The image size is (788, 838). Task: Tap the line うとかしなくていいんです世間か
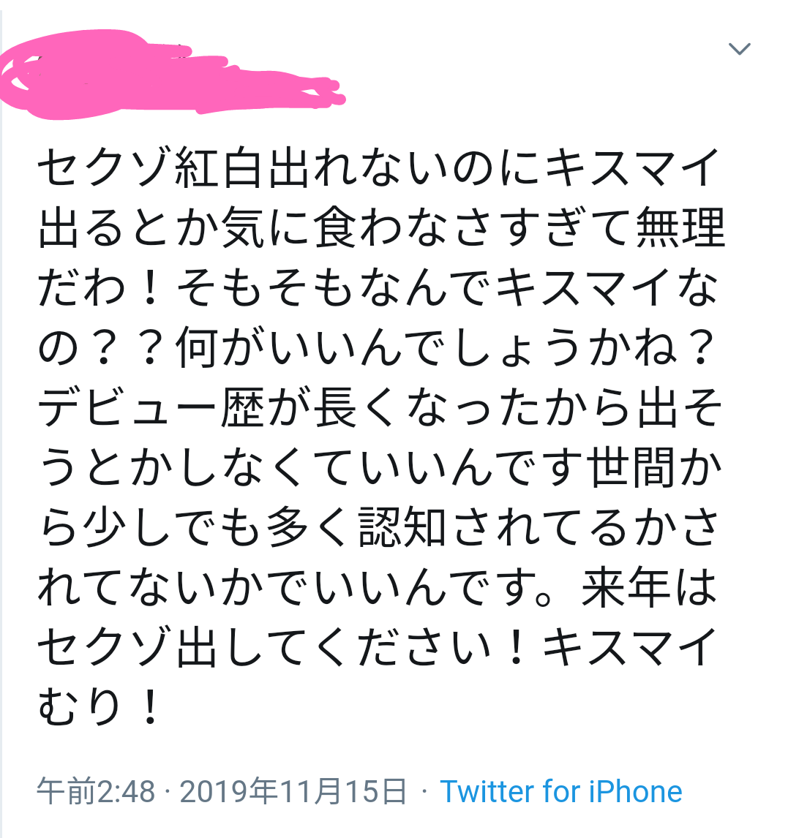click(380, 468)
